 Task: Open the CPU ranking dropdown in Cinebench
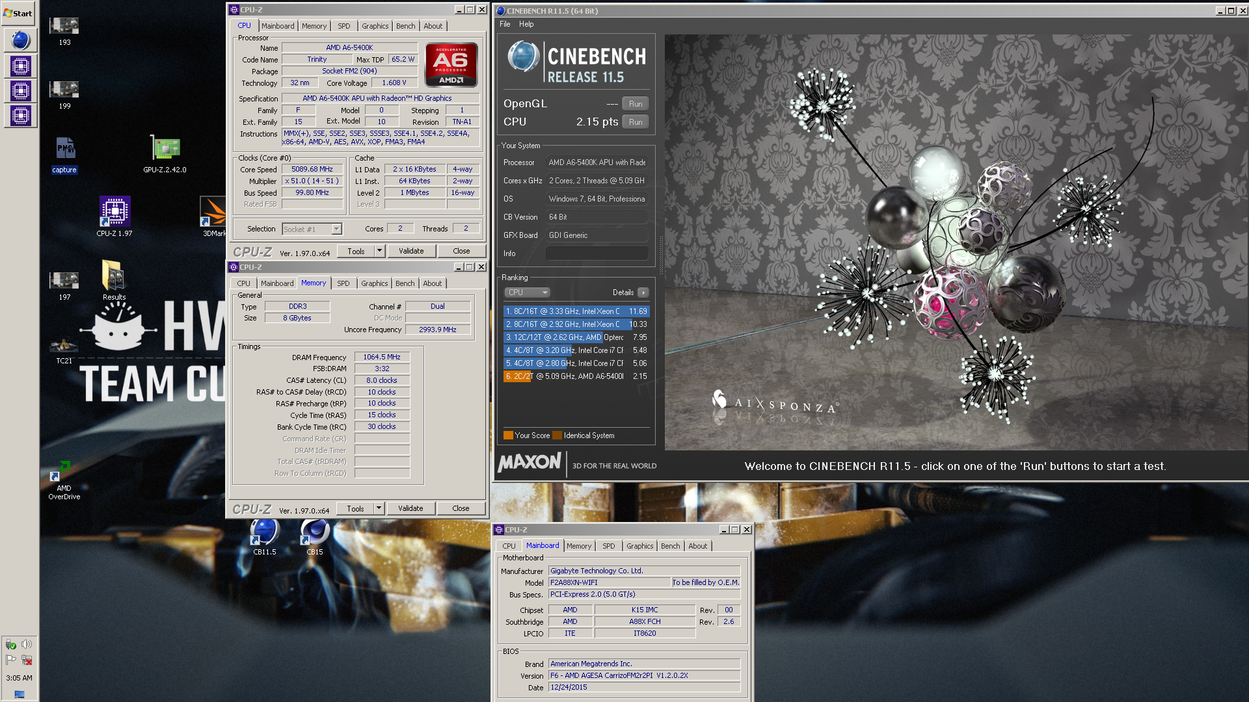[528, 292]
